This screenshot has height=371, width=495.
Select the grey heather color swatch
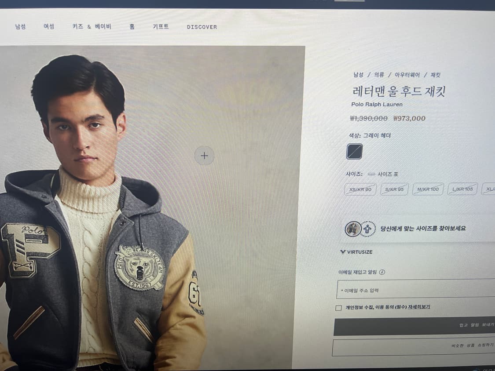[x=354, y=151]
